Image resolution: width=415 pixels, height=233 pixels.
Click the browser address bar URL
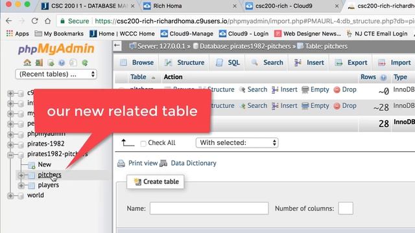tap(254, 21)
